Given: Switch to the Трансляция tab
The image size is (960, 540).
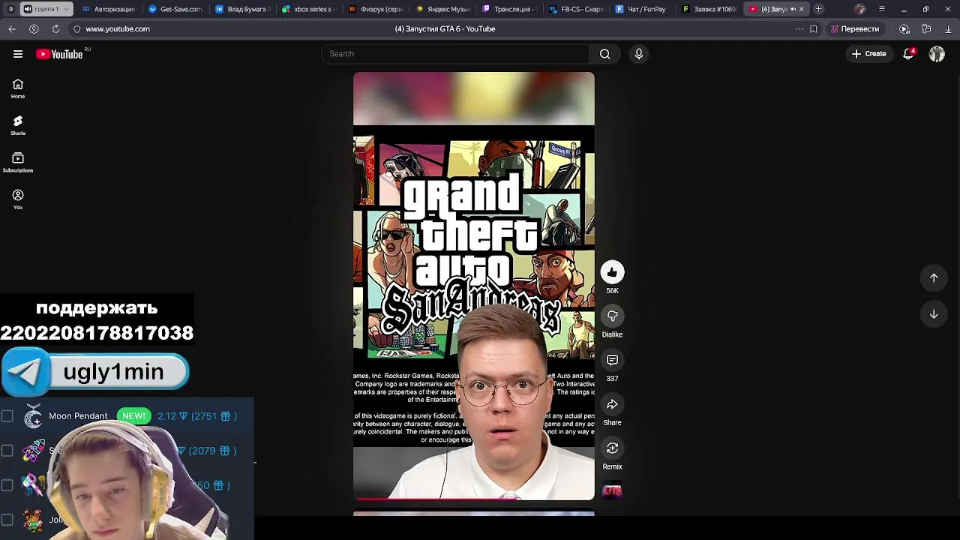Looking at the screenshot, I should tap(509, 9).
